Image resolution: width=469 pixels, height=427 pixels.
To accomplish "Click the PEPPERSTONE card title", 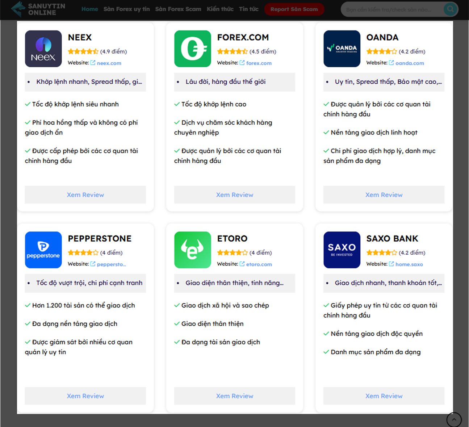I will pyautogui.click(x=100, y=239).
